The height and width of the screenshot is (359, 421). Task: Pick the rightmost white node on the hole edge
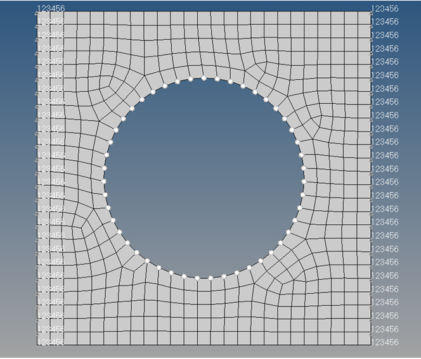[x=304, y=182]
